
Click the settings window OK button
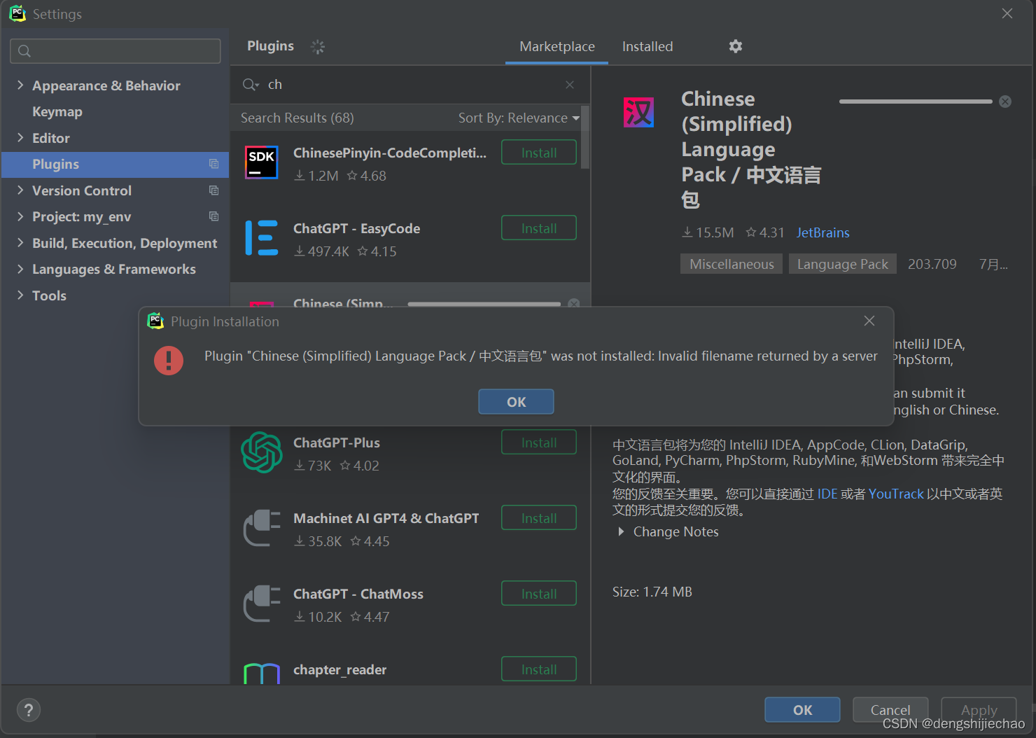click(x=802, y=710)
